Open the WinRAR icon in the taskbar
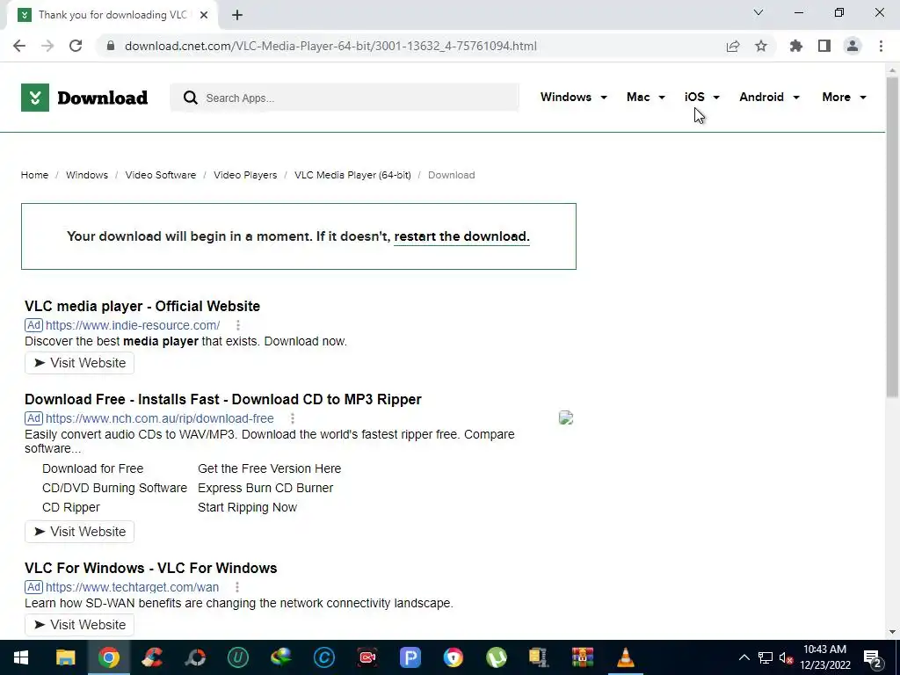Image resolution: width=900 pixels, height=675 pixels. [582, 657]
